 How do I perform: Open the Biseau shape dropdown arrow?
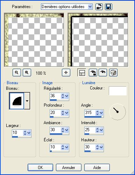[x=27, y=101]
